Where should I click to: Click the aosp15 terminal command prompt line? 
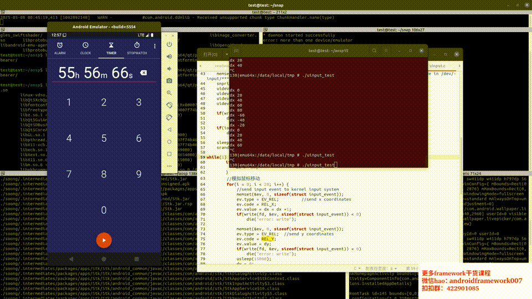[283, 165]
